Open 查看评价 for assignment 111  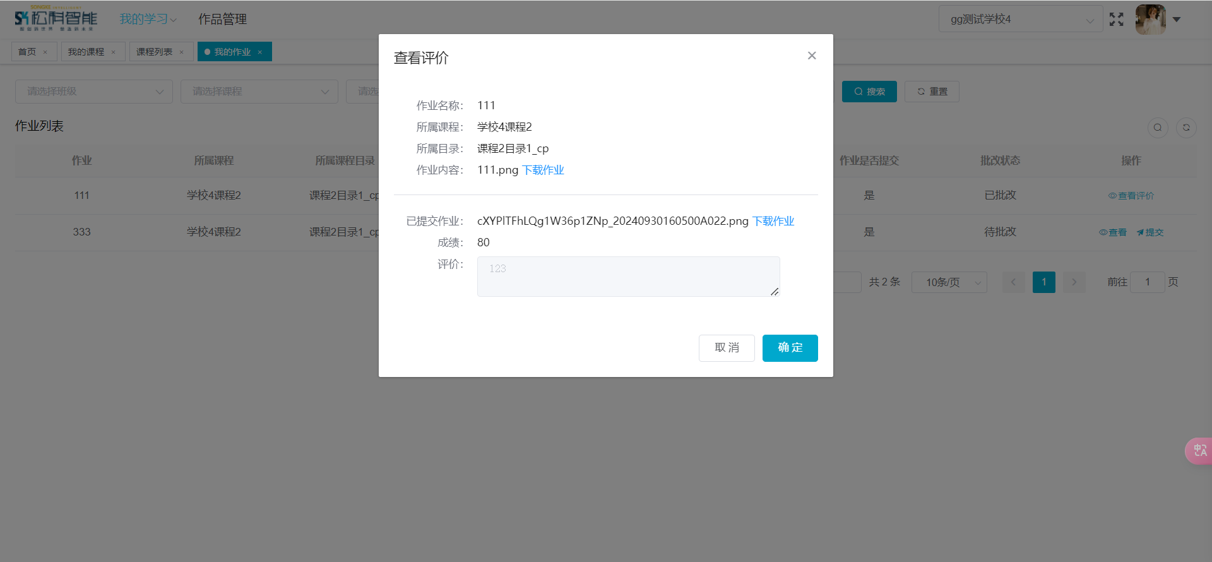tap(1131, 196)
